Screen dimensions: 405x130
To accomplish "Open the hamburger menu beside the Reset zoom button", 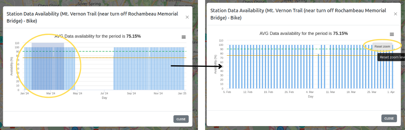I will pyautogui.click(x=392, y=35).
